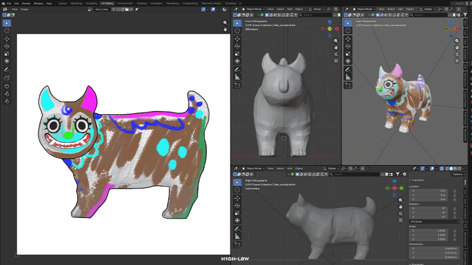Click the zoom magnifier in the User Perspective viewport

coord(457,40)
